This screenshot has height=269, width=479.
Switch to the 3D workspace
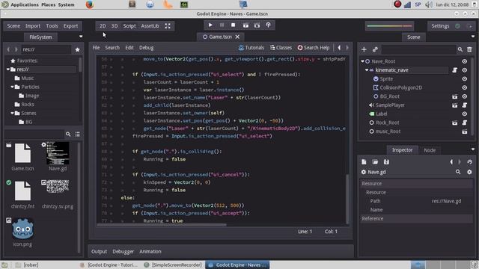coord(115,26)
